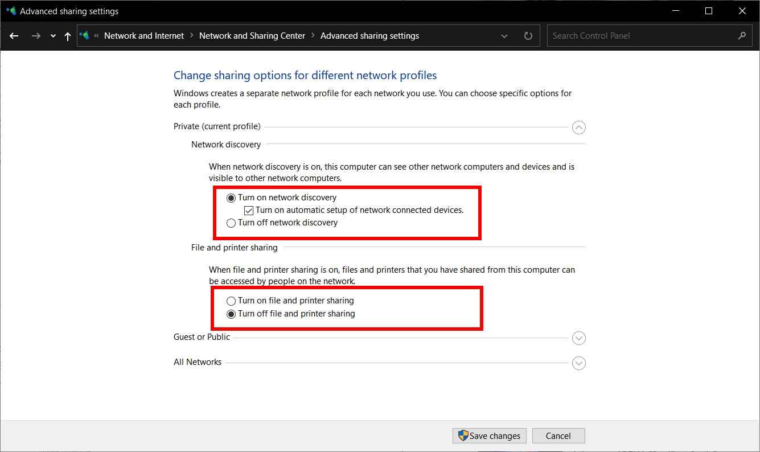The height and width of the screenshot is (452, 760).
Task: Close the Advanced sharing settings window
Action: pos(742,11)
